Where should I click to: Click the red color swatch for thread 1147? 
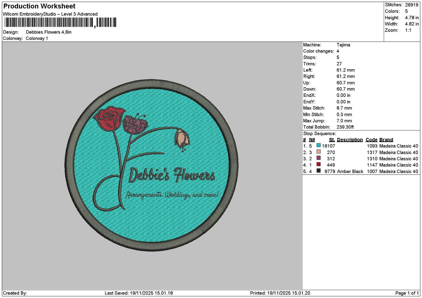click(x=319, y=164)
